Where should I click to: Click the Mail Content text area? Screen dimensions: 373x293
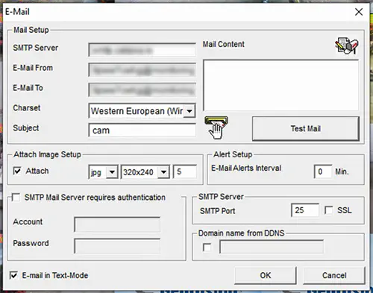[281, 85]
